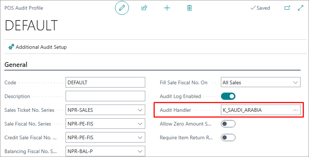309x157 pixels.
Task: Click the expand to fullscreen arrows icon
Action: point(300,8)
